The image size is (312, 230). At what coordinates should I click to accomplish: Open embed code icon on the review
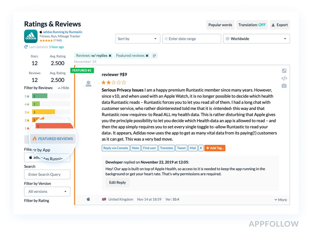(284, 78)
